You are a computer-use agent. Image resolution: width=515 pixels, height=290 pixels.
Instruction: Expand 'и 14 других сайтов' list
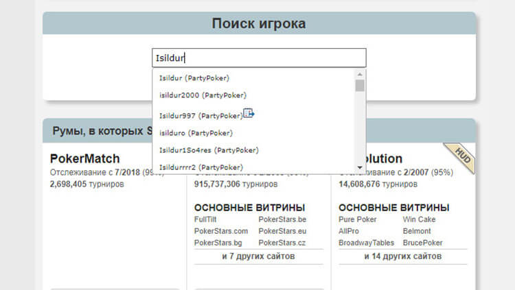click(403, 256)
